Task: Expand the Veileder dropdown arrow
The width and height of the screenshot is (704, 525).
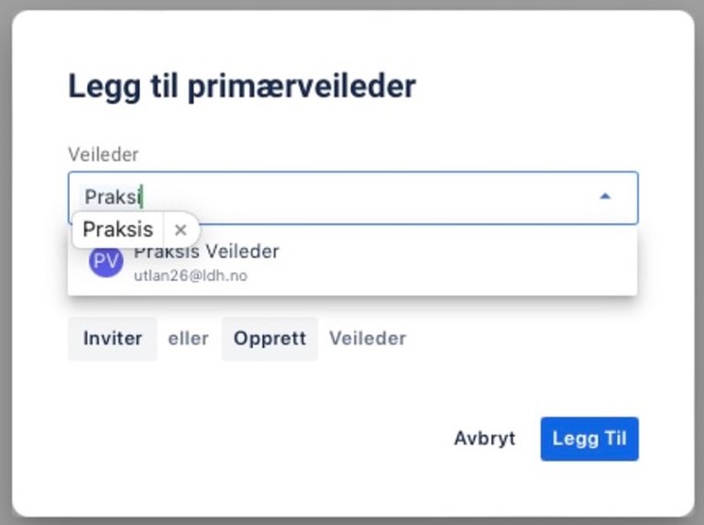Action: point(605,196)
